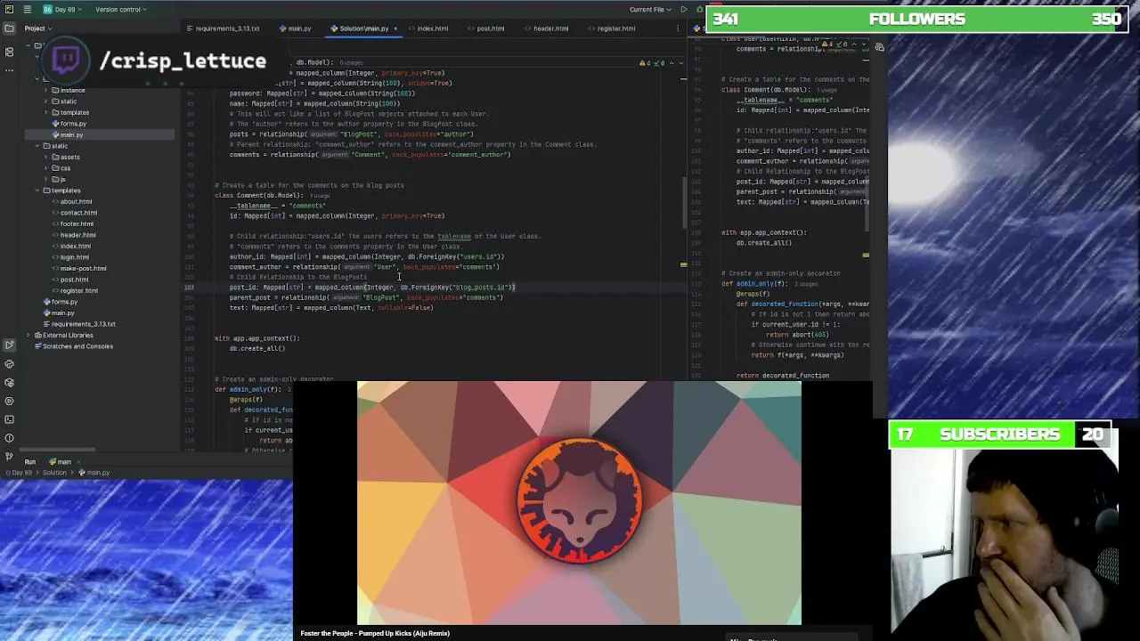
Task: Close the main run tab
Action: [x=78, y=462]
